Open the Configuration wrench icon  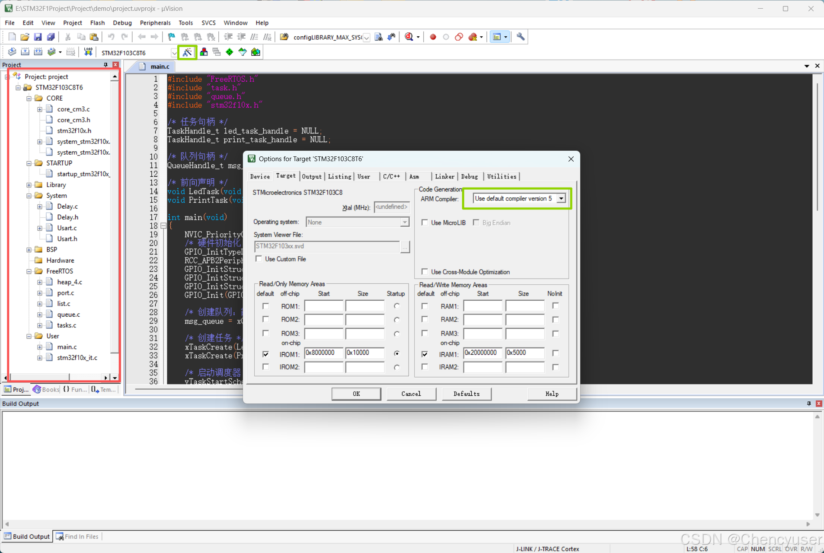click(x=521, y=37)
